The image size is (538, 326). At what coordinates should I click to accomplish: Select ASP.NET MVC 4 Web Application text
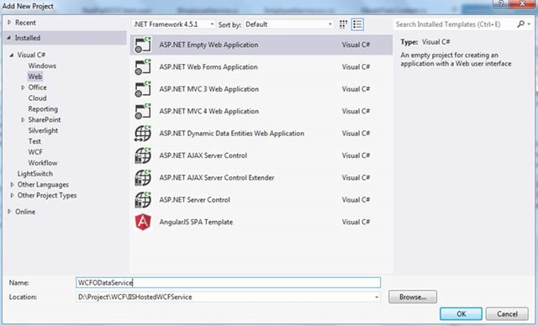point(209,111)
